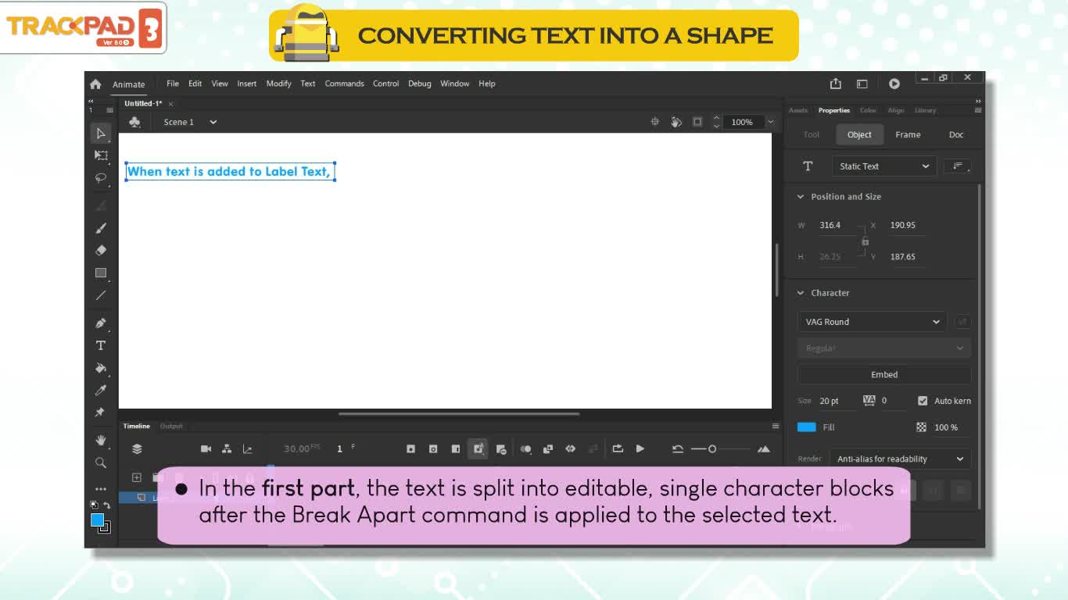The width and height of the screenshot is (1068, 600).
Task: Open the timeline Layer Depth graph icon
Action: (248, 448)
